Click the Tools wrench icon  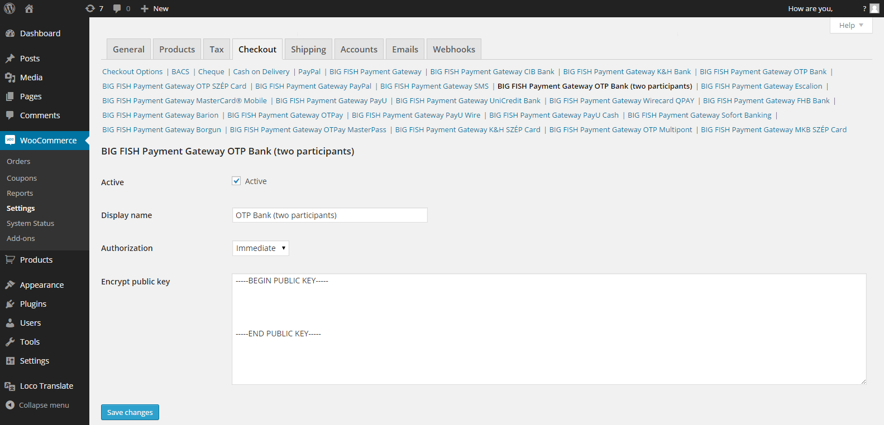tap(10, 342)
